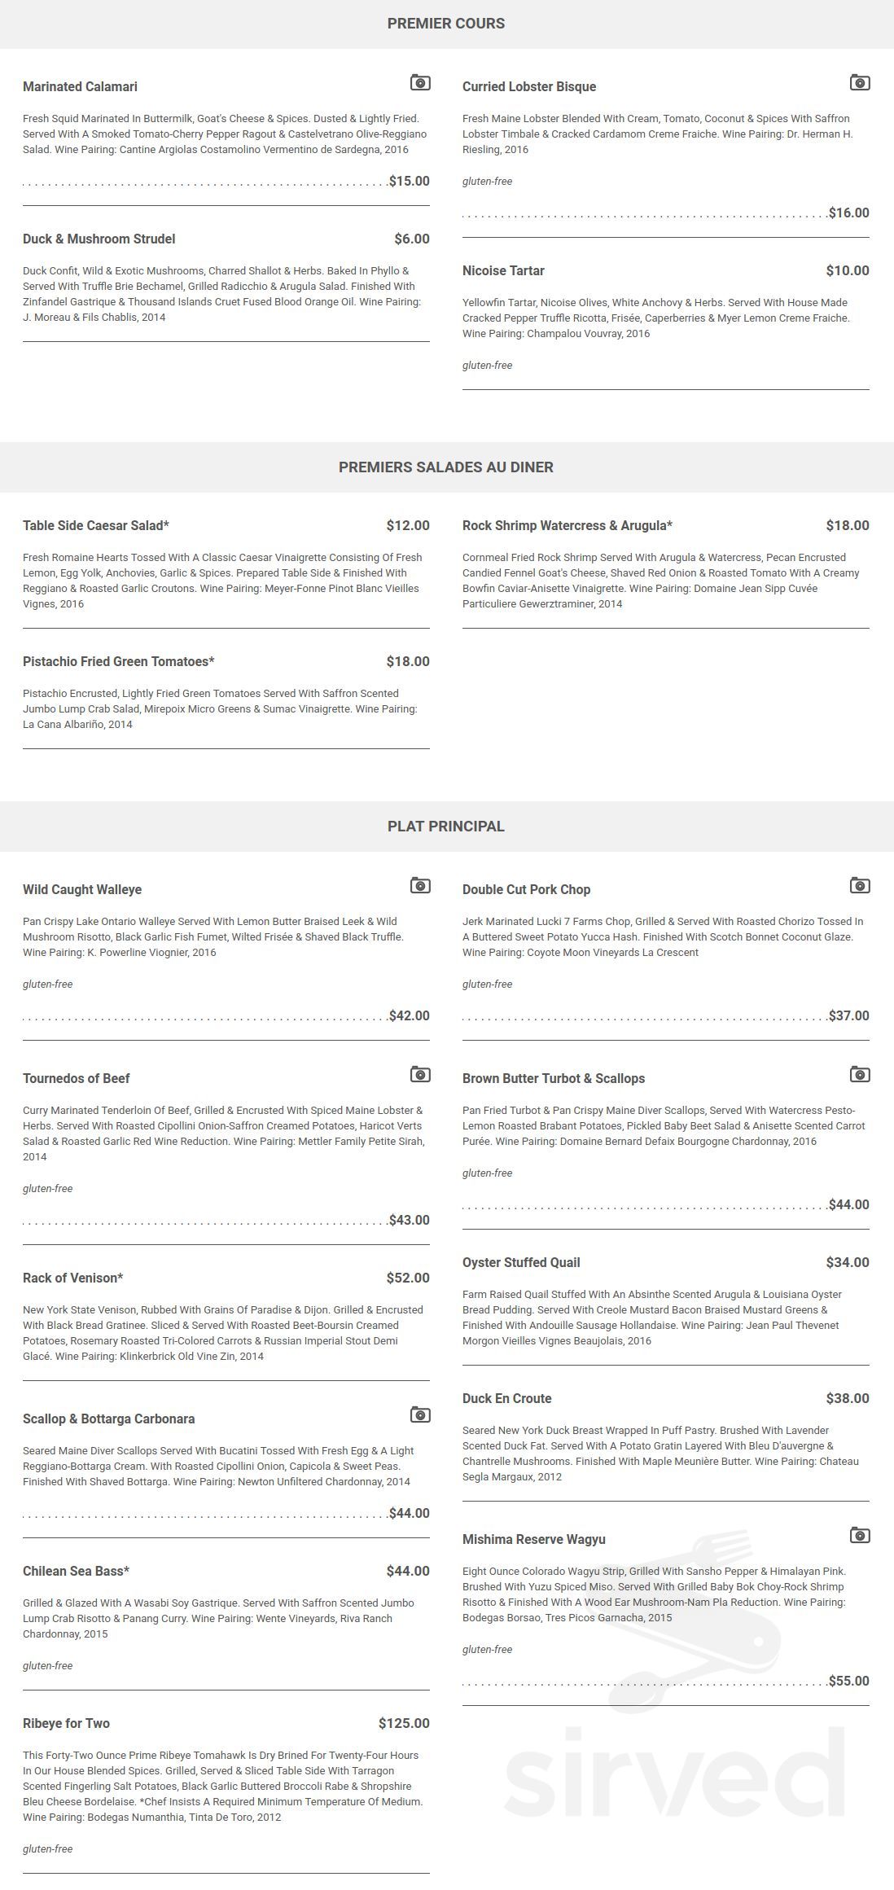Click the Premiers Salades Au Diner header
894x1890 pixels.
(x=446, y=467)
